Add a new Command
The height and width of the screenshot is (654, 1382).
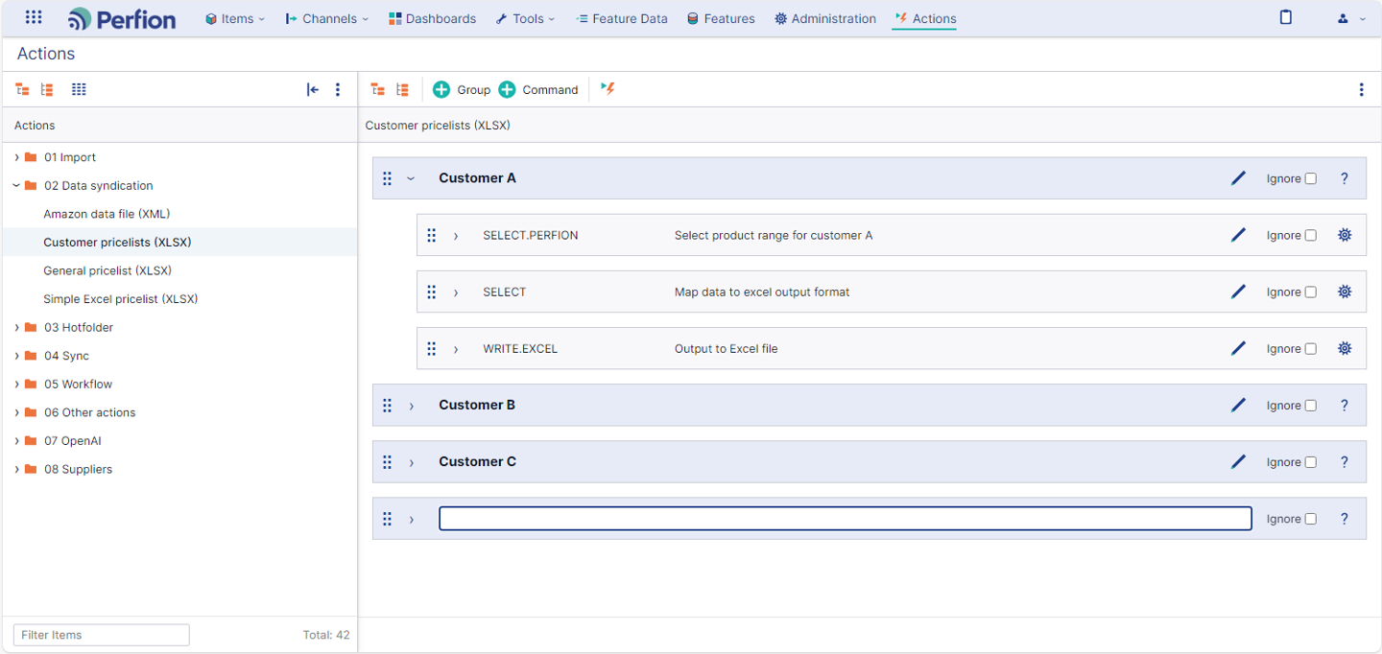tap(538, 89)
